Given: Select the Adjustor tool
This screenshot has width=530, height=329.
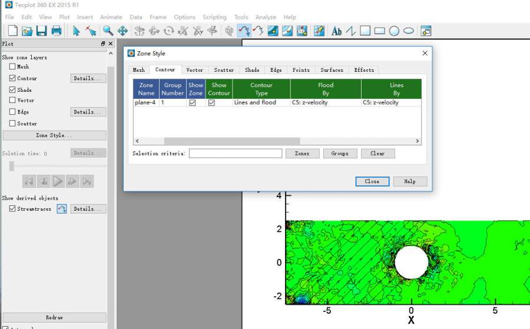Looking at the screenshot, I should point(91,31).
